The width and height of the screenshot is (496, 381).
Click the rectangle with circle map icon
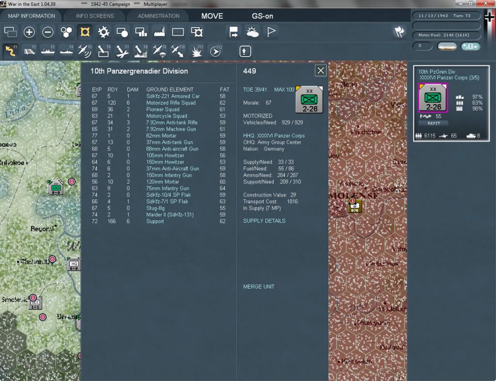(x=122, y=32)
